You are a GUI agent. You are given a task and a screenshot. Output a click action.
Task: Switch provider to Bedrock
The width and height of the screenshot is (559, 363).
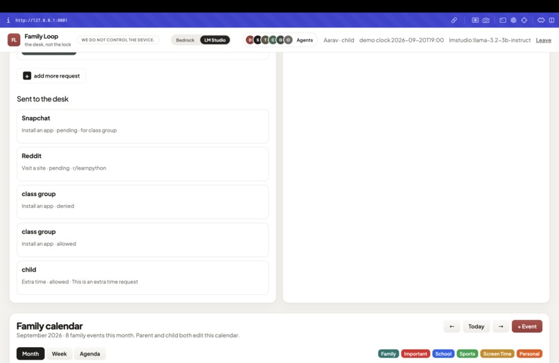tap(185, 40)
